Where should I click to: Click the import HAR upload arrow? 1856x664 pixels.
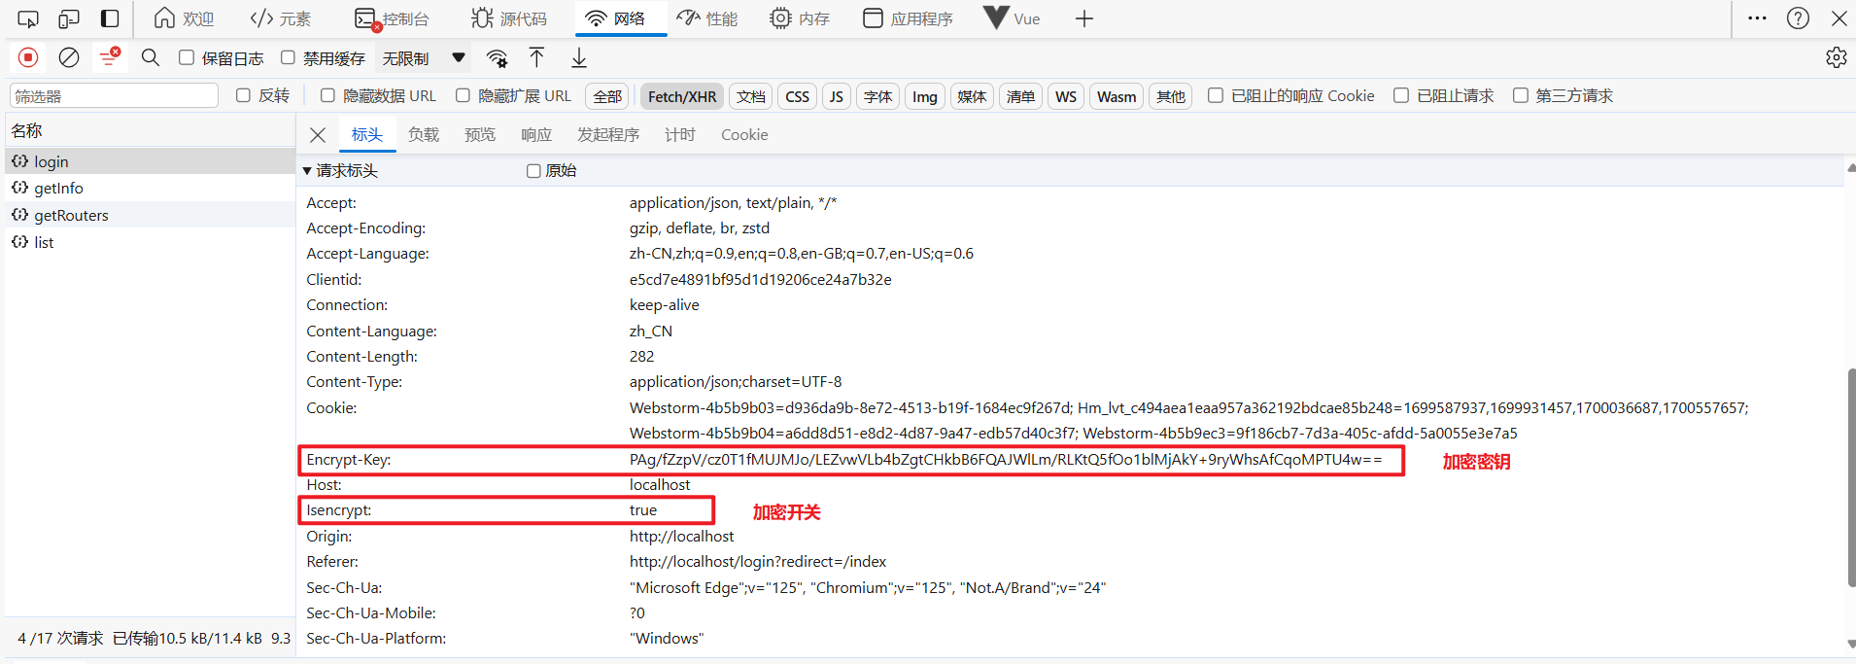point(536,57)
